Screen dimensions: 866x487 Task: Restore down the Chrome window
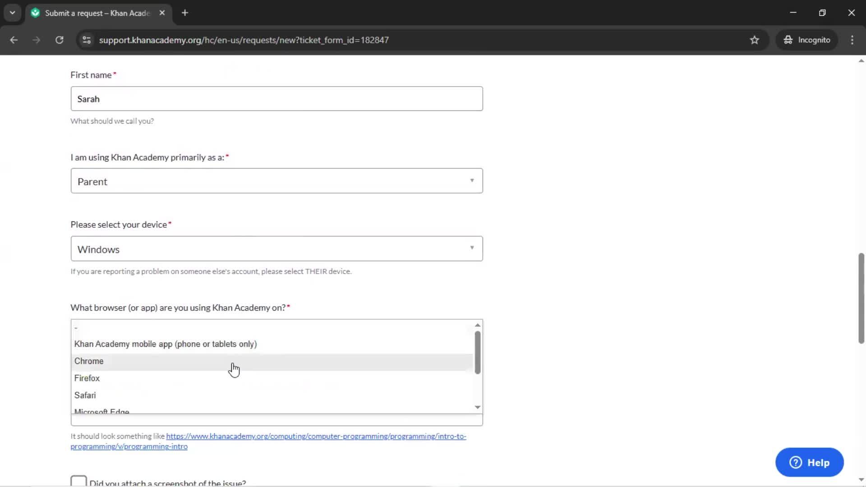[822, 13]
